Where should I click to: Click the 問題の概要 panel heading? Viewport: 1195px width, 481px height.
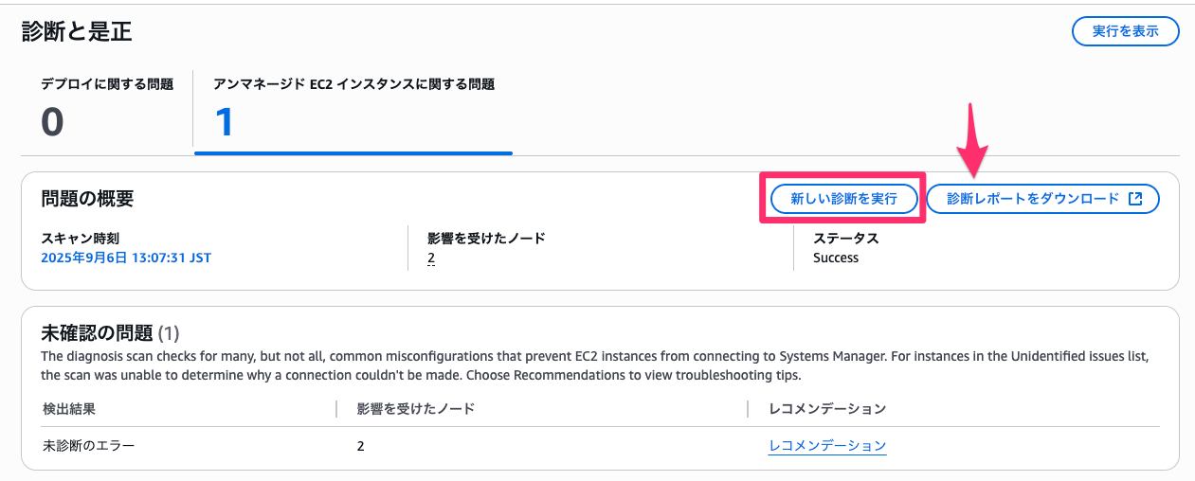(x=87, y=199)
